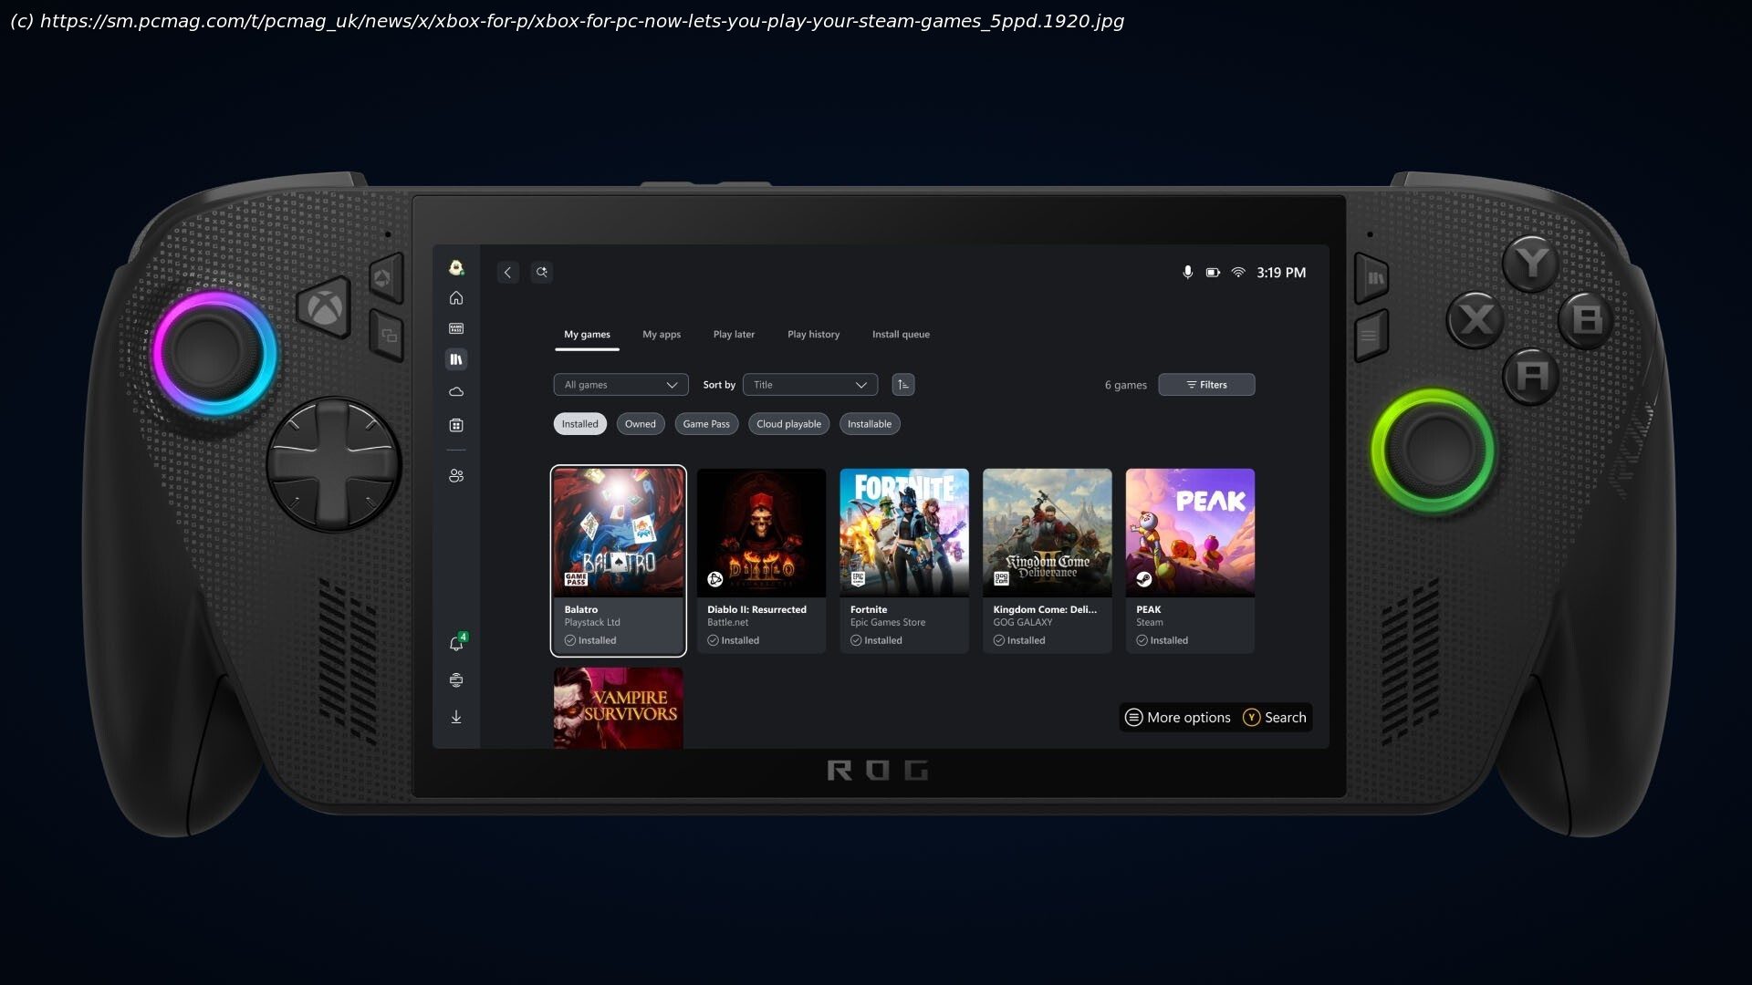Open the Install queue tab
Screen dimensions: 1752x985
tap(901, 335)
